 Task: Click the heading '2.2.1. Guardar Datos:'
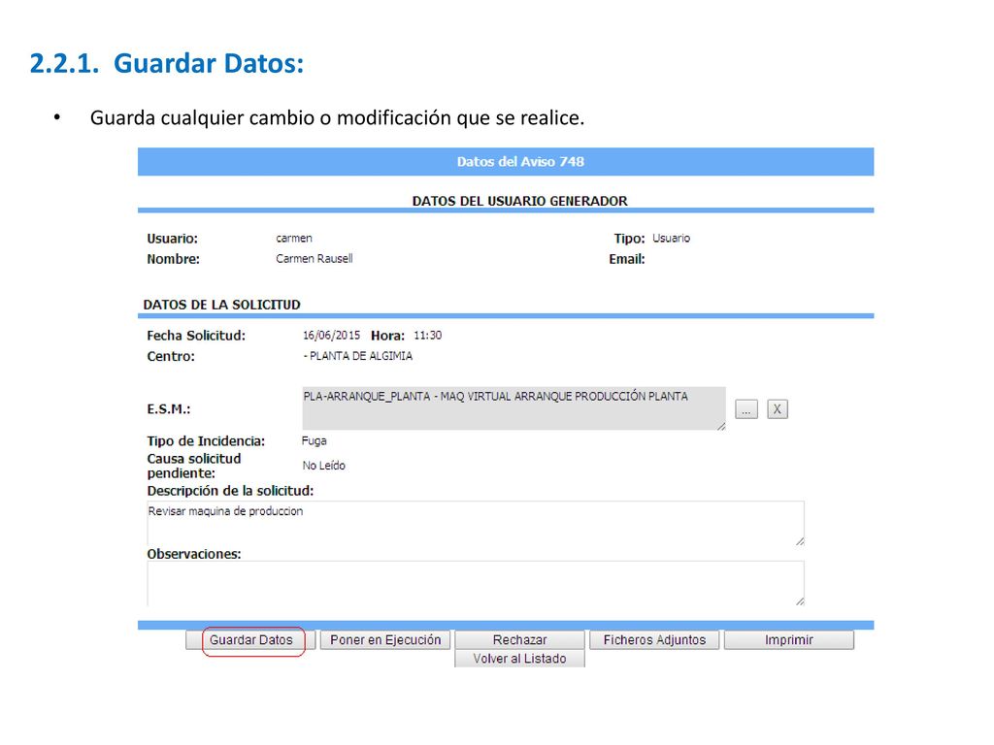click(x=167, y=63)
